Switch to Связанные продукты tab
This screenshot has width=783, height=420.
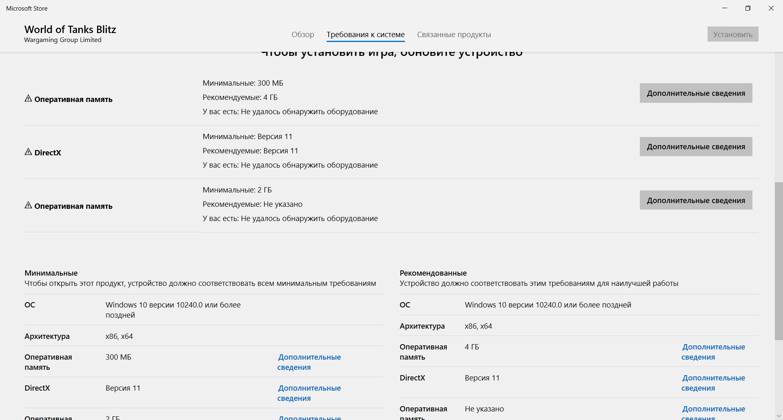(x=454, y=35)
